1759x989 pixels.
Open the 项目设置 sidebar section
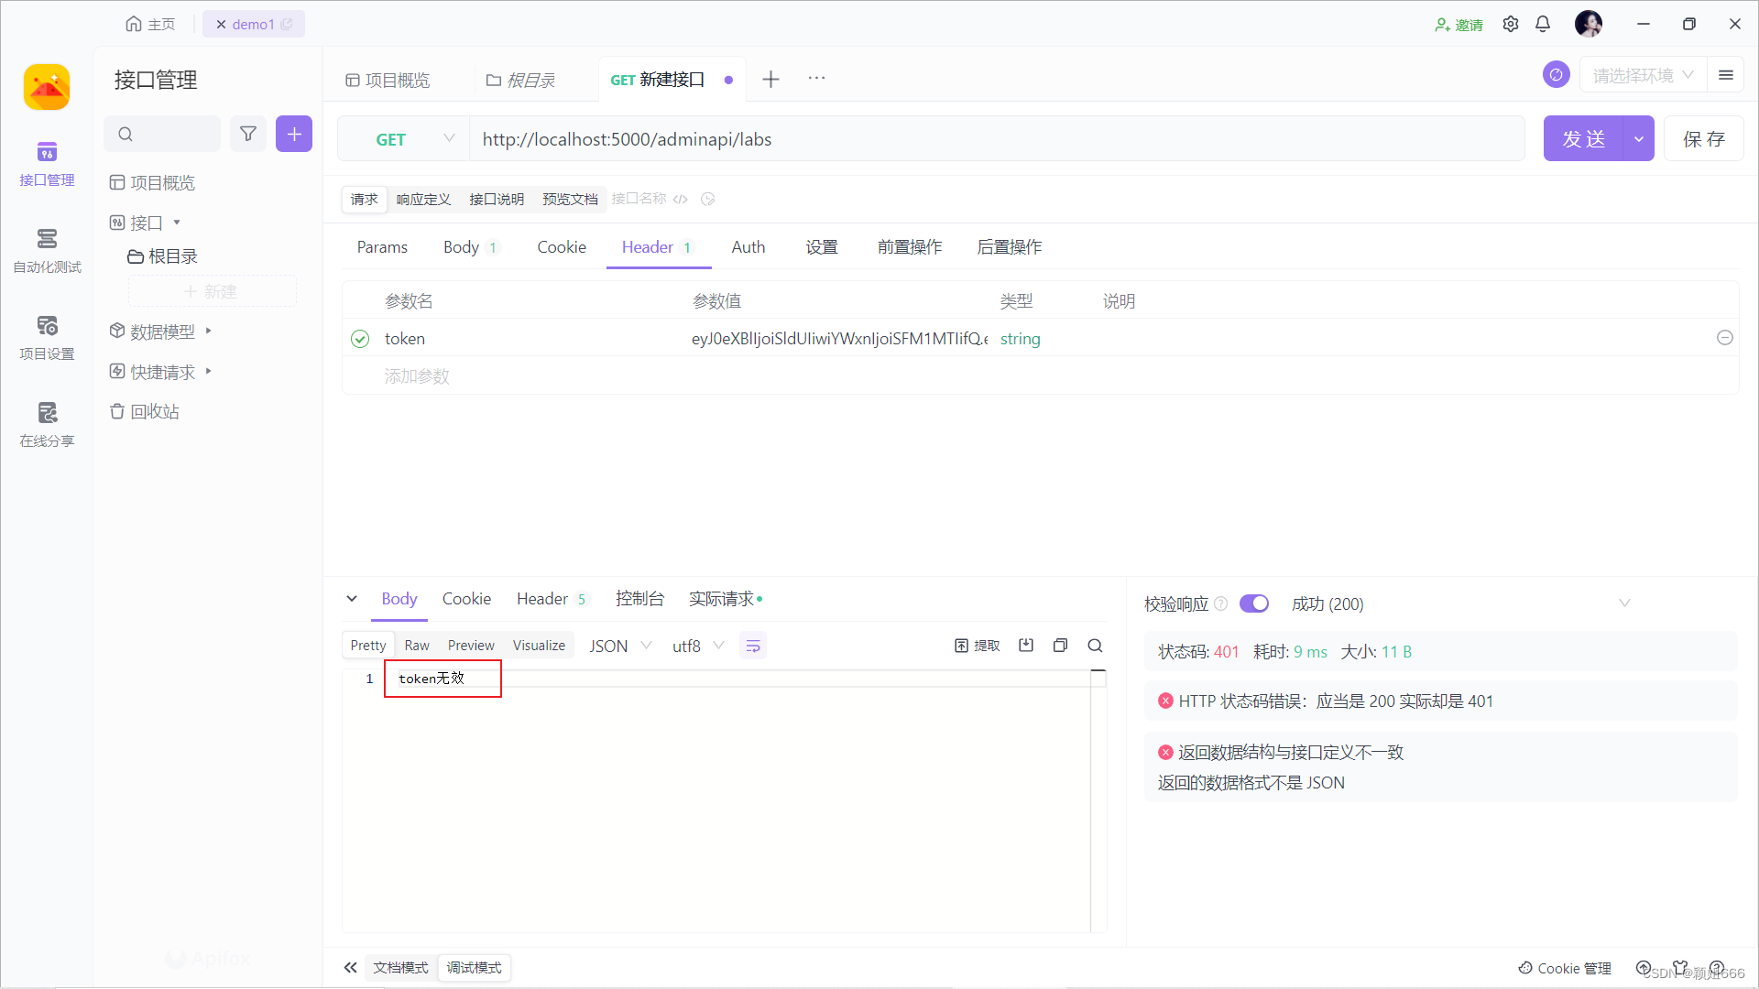[47, 338]
